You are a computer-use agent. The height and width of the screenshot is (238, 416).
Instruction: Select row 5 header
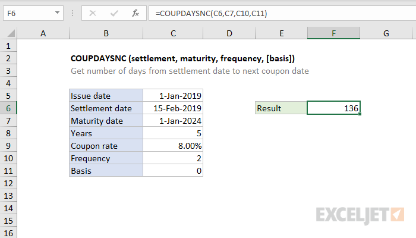pos(8,96)
